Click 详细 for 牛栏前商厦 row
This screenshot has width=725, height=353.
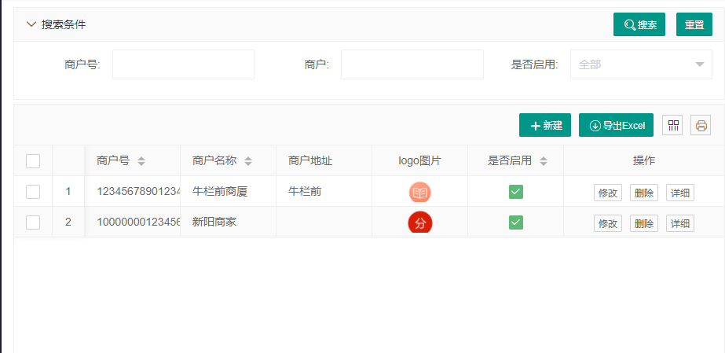pyautogui.click(x=680, y=193)
